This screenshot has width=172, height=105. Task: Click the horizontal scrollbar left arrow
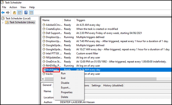(43, 79)
